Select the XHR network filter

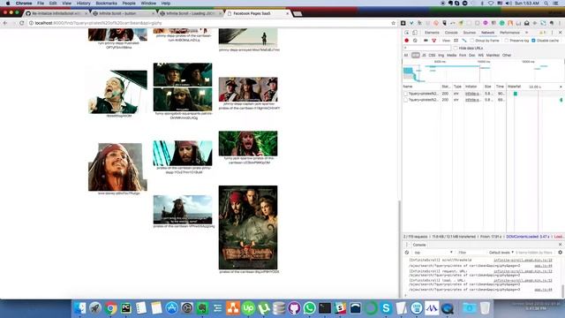(x=416, y=55)
